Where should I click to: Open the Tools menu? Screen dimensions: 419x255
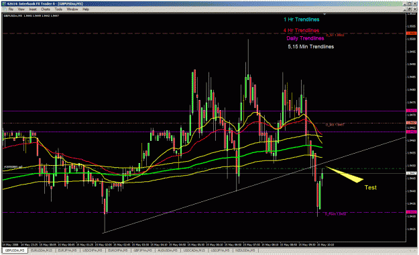[x=58, y=9]
